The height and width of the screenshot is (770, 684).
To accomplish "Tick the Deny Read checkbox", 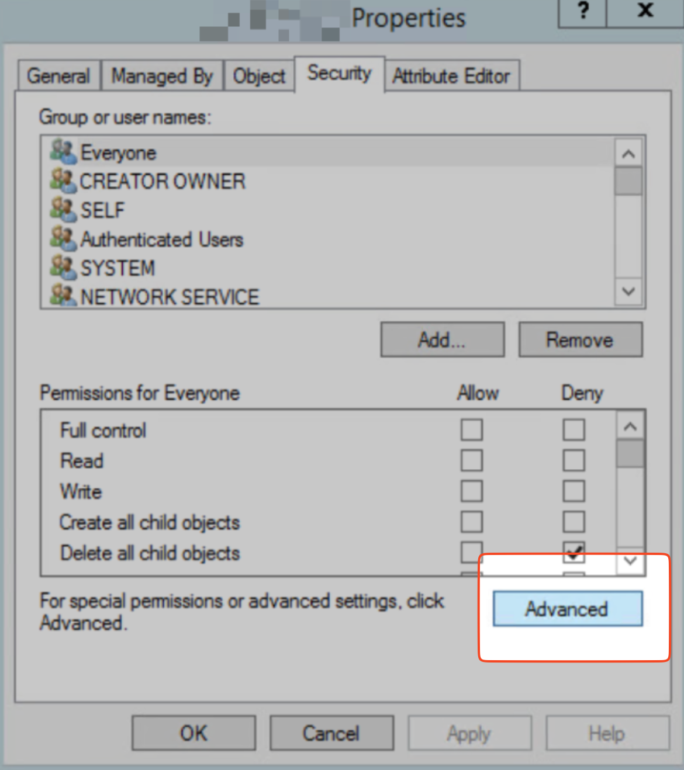I will 574,460.
